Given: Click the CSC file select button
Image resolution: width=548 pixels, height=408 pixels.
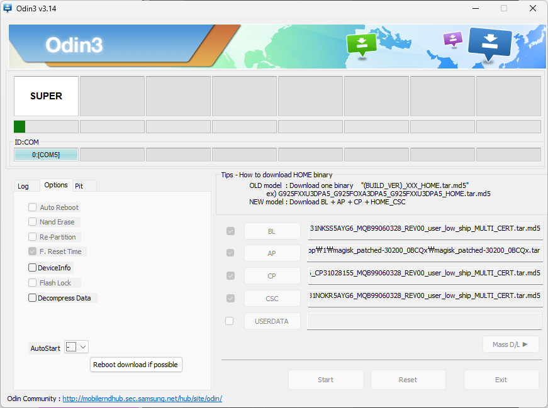Looking at the screenshot, I should [272, 299].
